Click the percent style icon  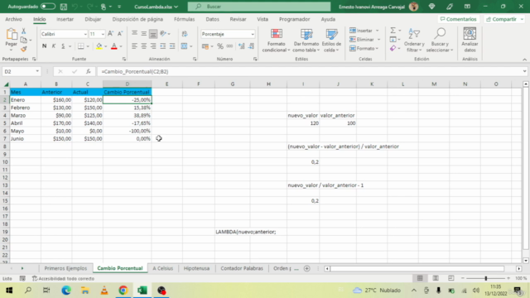[220, 46]
